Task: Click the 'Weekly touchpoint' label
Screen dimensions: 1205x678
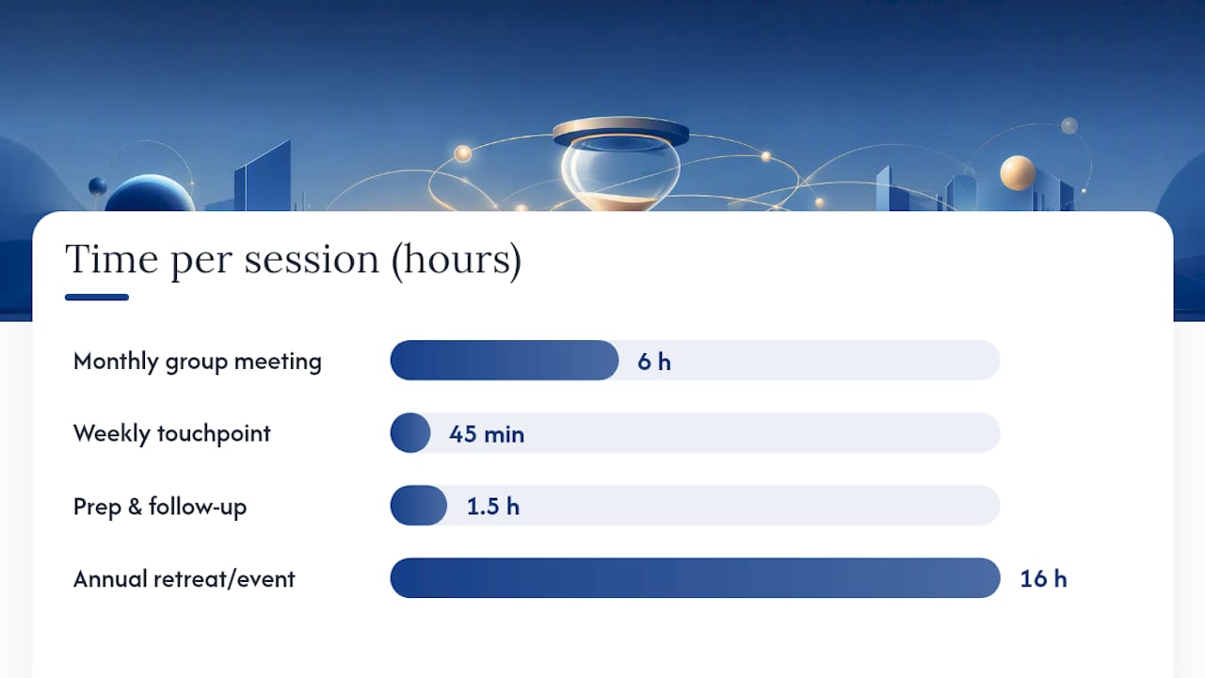Action: [x=172, y=434]
